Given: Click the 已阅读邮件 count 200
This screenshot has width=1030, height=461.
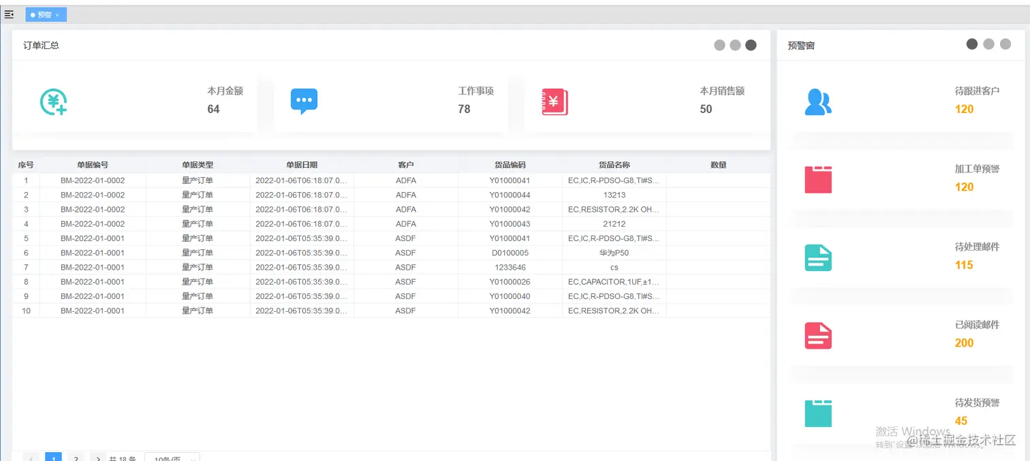Looking at the screenshot, I should coord(964,343).
